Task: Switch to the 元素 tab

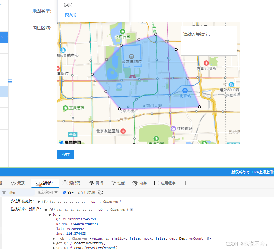Action: [18, 183]
